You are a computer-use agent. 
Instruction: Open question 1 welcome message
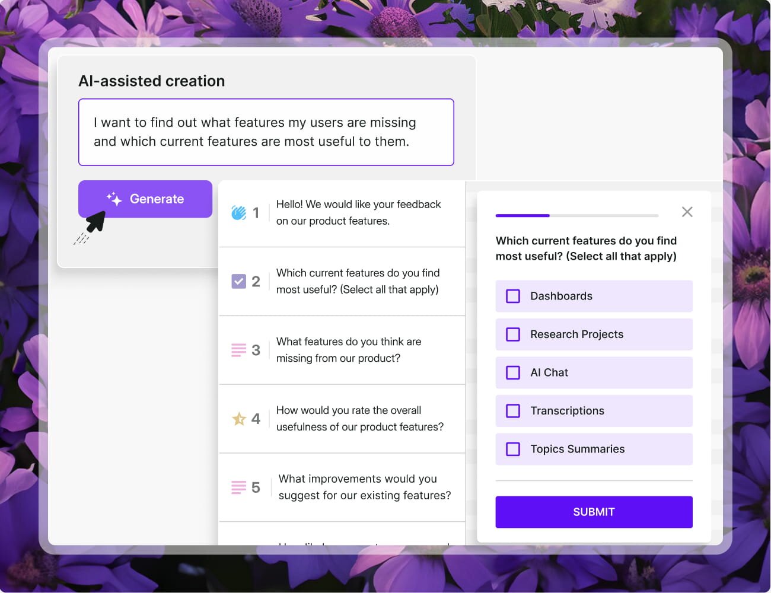pos(359,212)
